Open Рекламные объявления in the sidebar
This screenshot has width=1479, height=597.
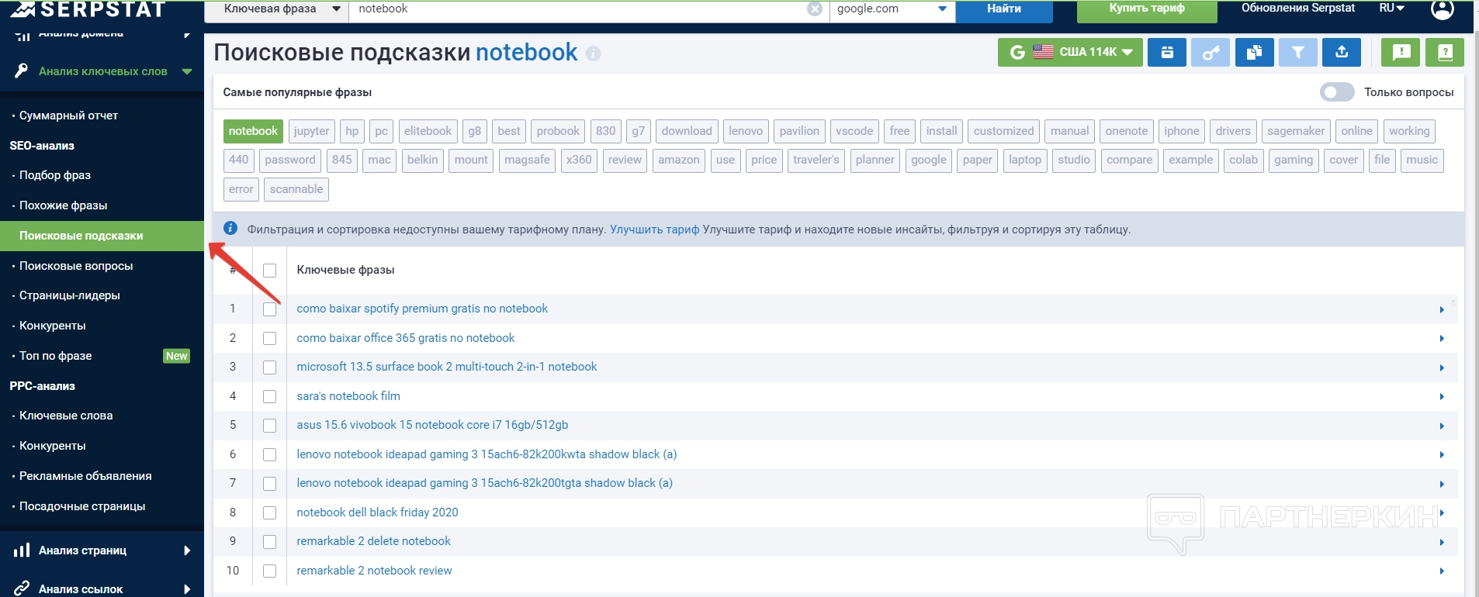(85, 476)
